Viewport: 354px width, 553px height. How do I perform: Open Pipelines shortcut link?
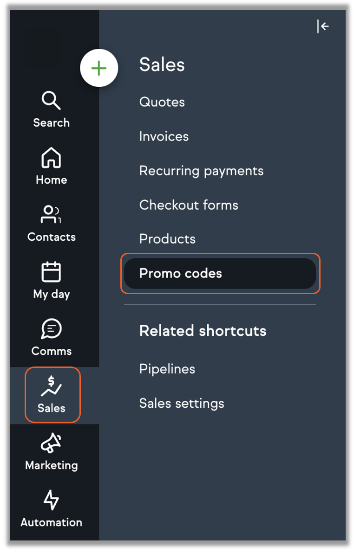click(x=167, y=369)
